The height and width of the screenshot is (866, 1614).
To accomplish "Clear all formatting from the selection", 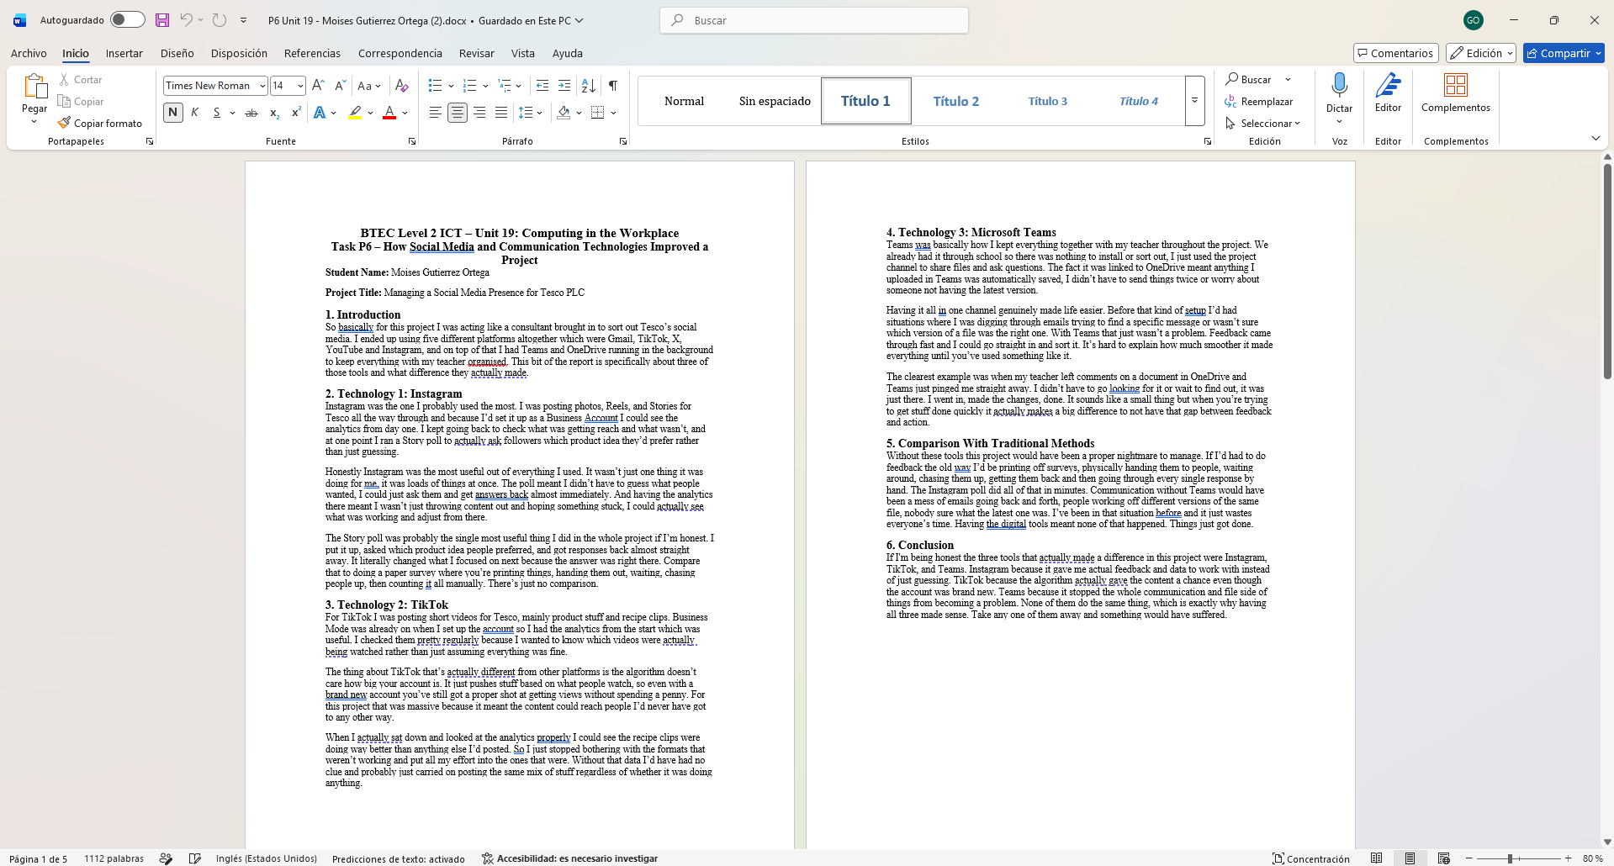I will click(402, 86).
